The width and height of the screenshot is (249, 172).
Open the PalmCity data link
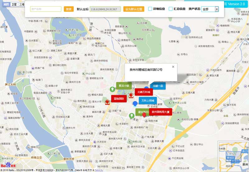(99, 170)
